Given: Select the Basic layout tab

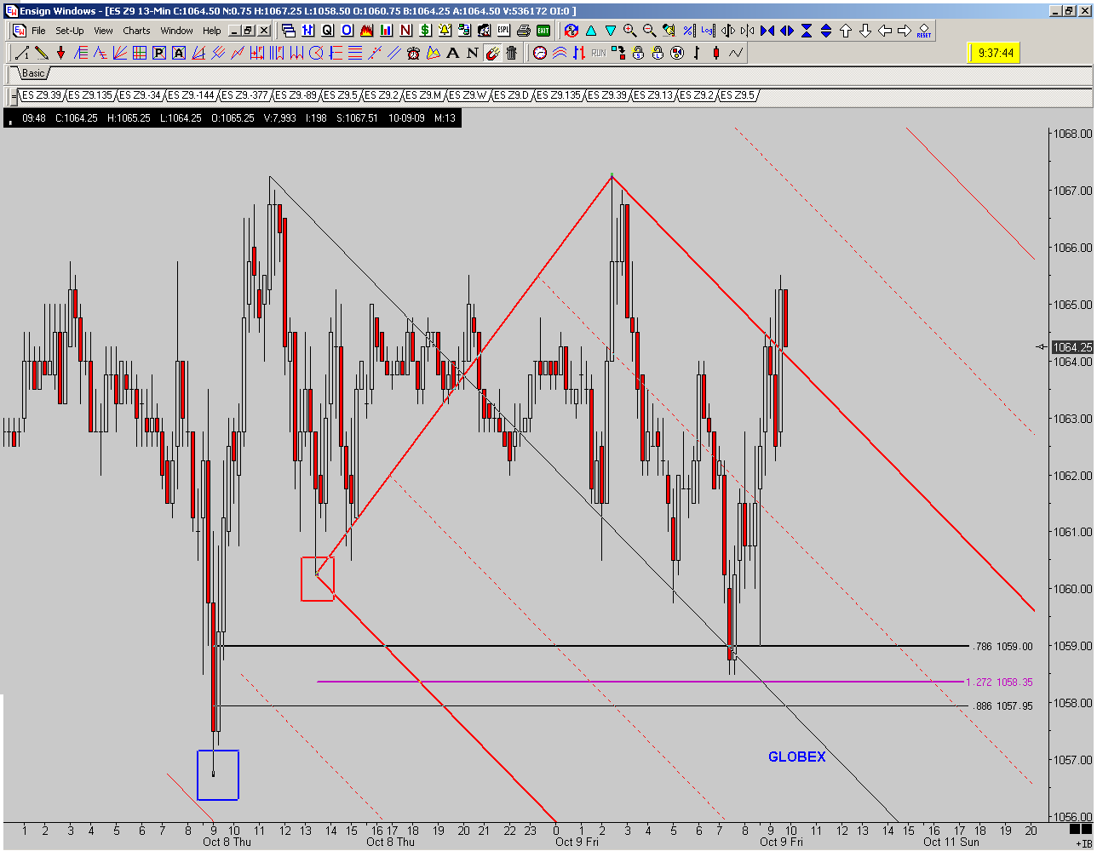Looking at the screenshot, I should click(x=32, y=74).
